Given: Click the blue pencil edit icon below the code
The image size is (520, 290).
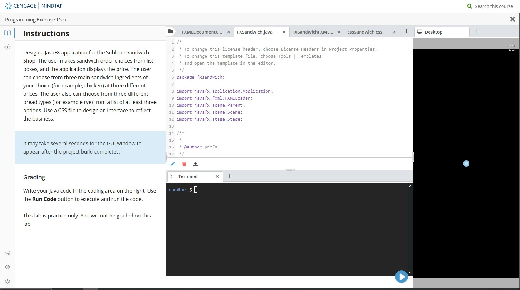Looking at the screenshot, I should [173, 164].
